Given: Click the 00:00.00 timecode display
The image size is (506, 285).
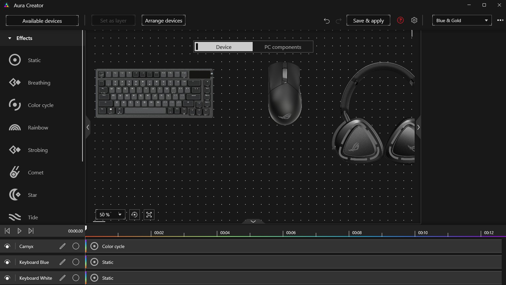Looking at the screenshot, I should (x=75, y=231).
